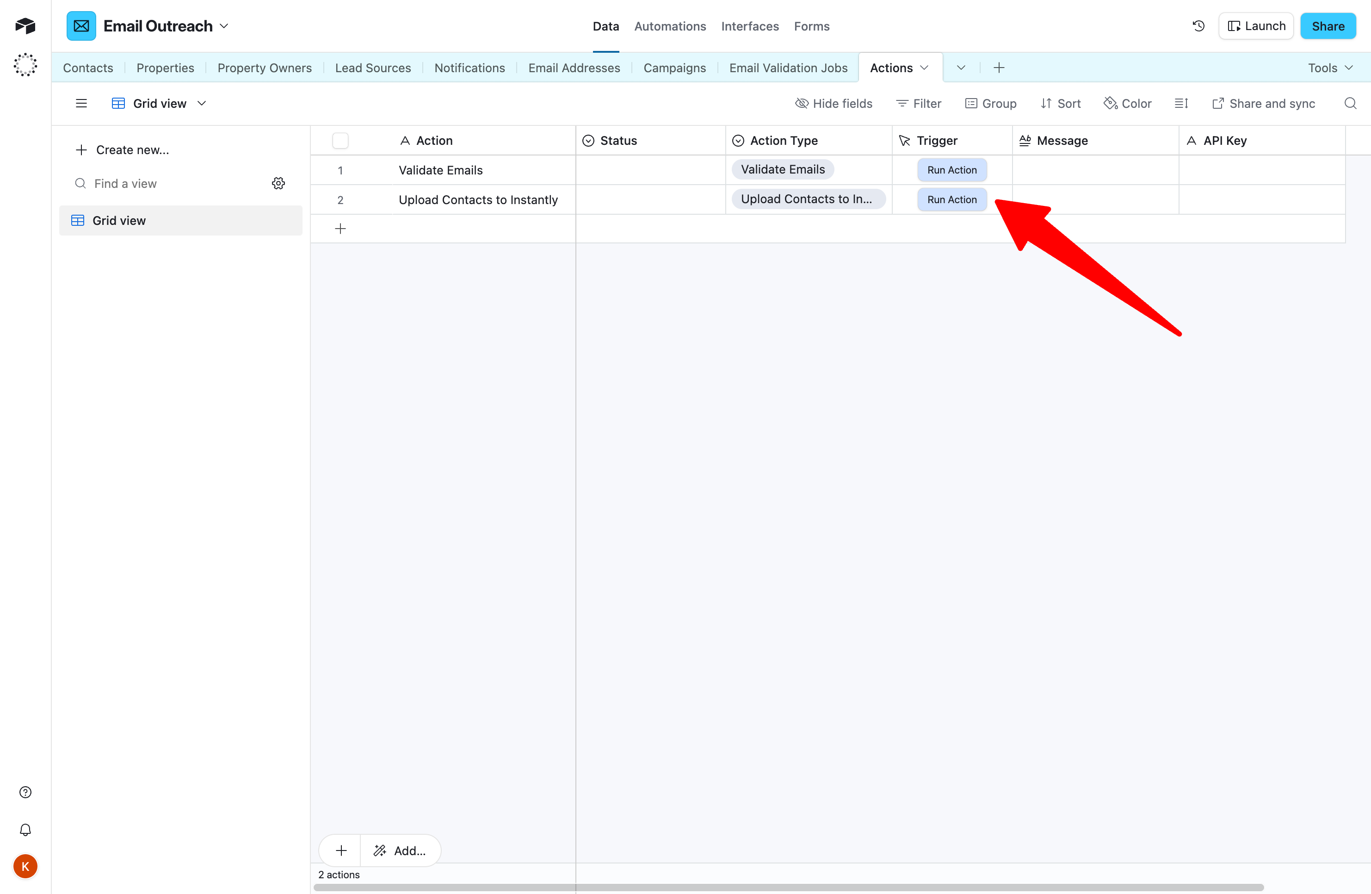Search within the grid using magnifier icon

[1350, 103]
